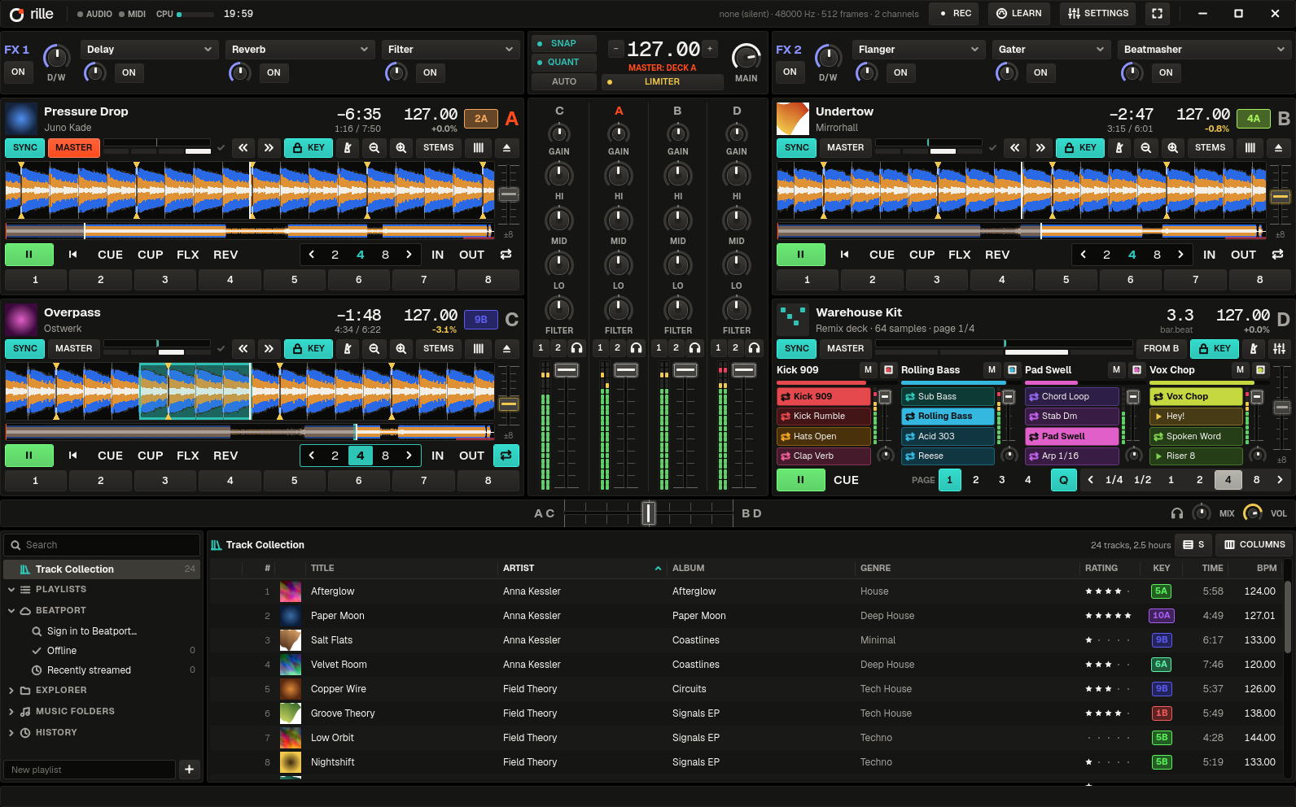
Task: Enable the Reverb effect ON button
Action: coord(274,73)
